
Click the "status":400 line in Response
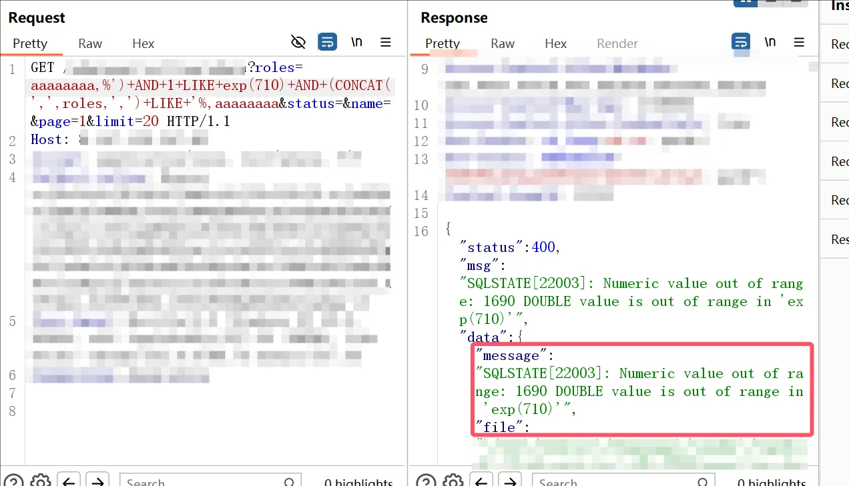point(510,247)
